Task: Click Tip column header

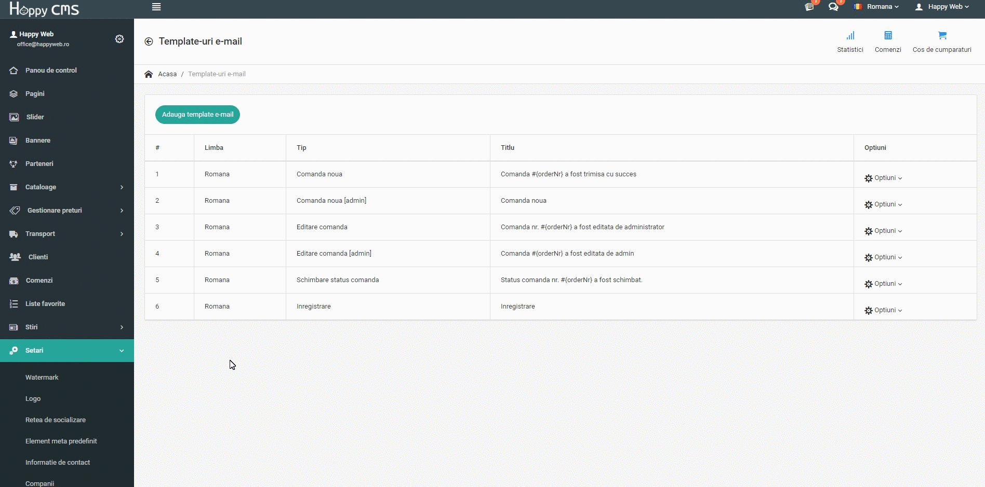Action: coord(301,148)
